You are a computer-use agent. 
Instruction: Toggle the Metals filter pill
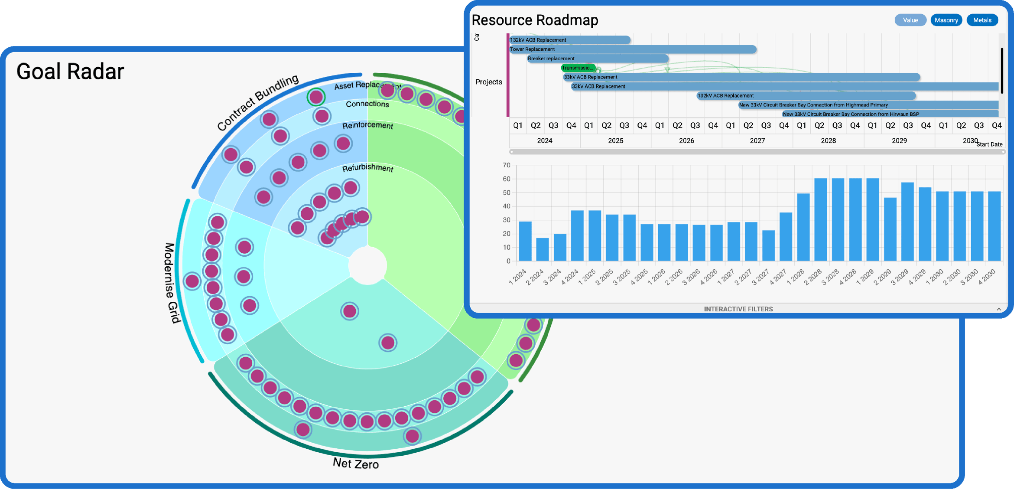pyautogui.click(x=982, y=20)
